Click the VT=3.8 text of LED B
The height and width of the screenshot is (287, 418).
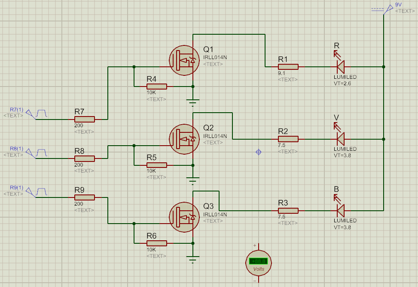[342, 227]
